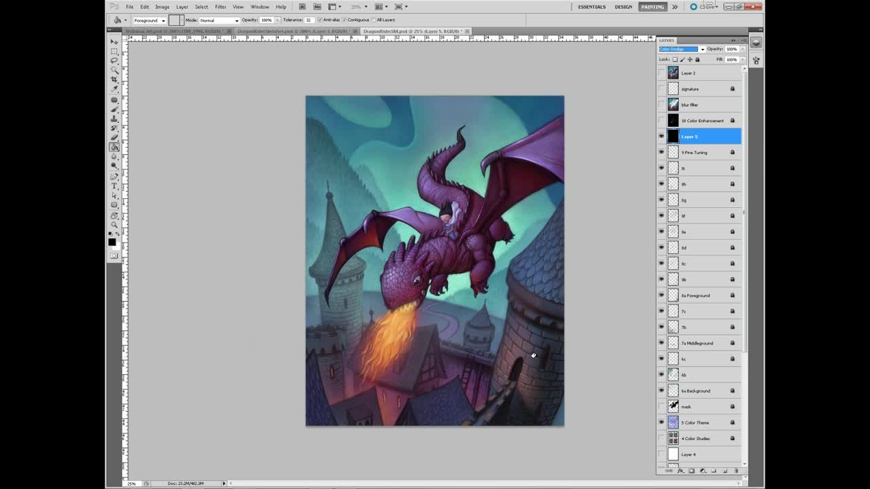Select the Zoom tool in toolbox
Image resolution: width=870 pixels, height=489 pixels.
[114, 224]
